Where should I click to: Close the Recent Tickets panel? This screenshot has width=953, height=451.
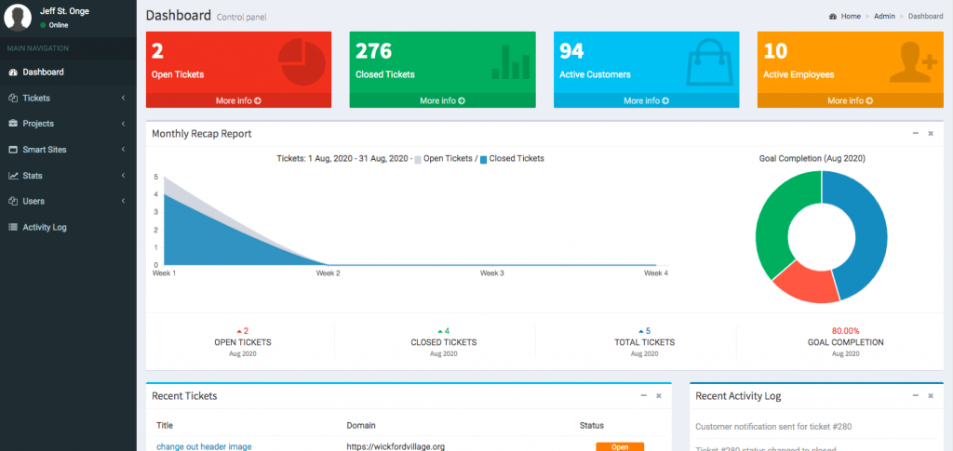[659, 396]
